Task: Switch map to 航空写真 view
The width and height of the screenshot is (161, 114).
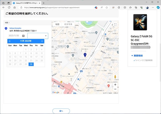Action: coord(68,24)
